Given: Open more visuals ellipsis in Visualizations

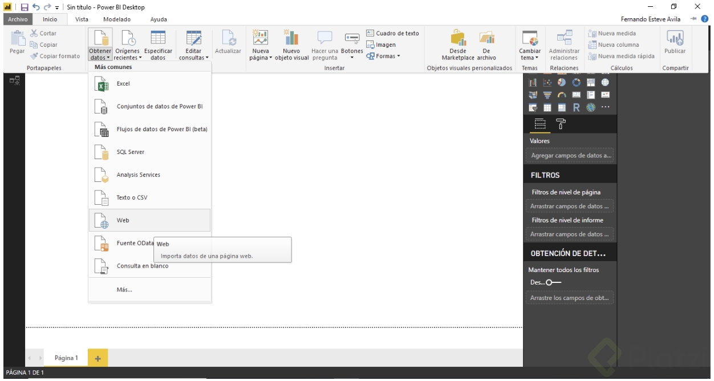Looking at the screenshot, I should coord(605,107).
